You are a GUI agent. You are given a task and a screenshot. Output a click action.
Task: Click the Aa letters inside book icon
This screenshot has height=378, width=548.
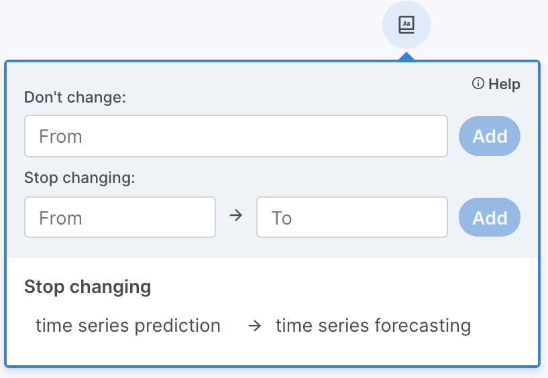[x=406, y=23]
